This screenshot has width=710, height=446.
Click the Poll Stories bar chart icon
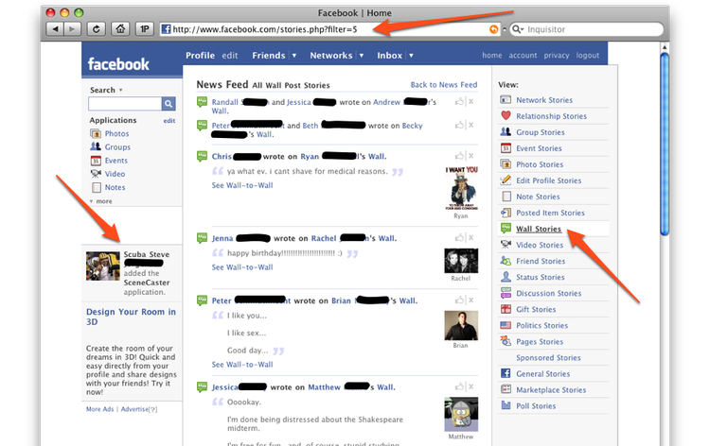506,405
